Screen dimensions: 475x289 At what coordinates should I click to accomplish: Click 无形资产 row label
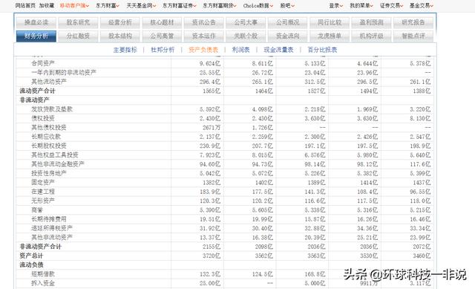tap(43, 201)
